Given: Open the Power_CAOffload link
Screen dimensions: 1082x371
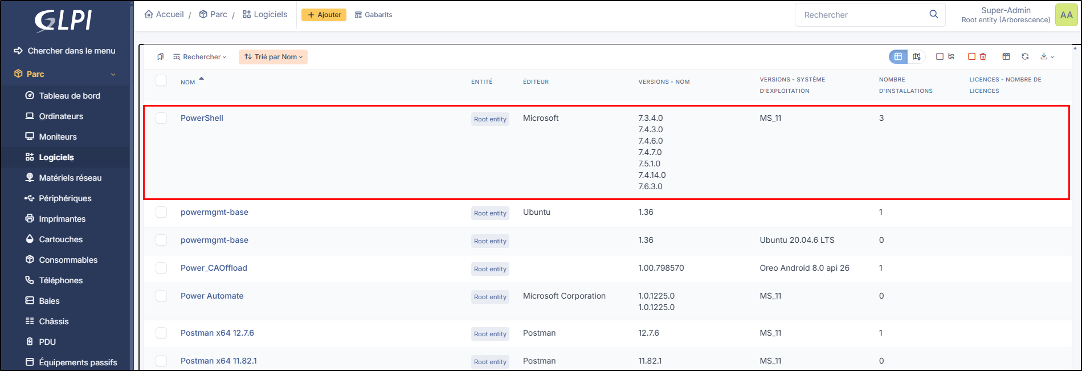Looking at the screenshot, I should pos(214,268).
